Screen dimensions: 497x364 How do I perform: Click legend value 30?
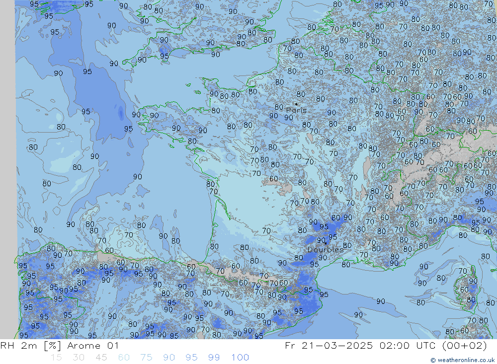(79, 358)
